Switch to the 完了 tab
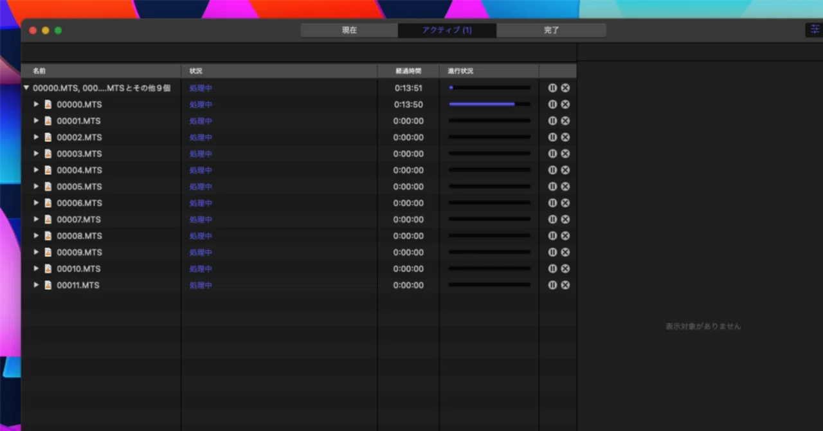 [x=551, y=30]
